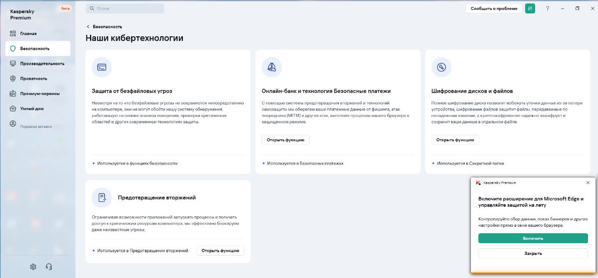
Task: Click the Премиум-сервисы icon
Action: [x=13, y=93]
